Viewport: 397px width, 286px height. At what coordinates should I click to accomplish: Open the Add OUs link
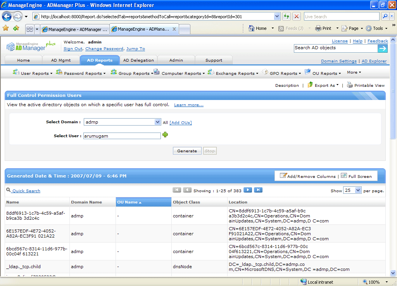(181, 122)
